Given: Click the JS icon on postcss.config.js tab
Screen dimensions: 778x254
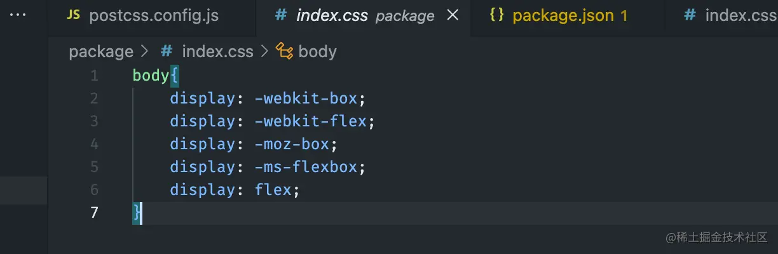Looking at the screenshot, I should click(x=74, y=15).
